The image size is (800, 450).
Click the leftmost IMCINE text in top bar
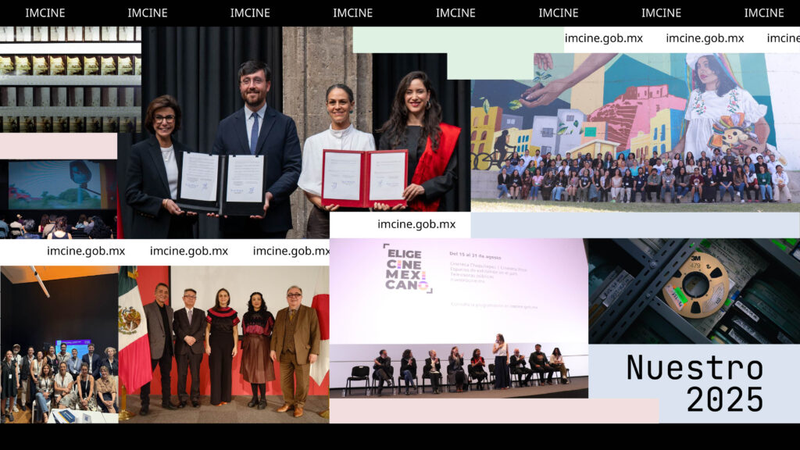45,13
